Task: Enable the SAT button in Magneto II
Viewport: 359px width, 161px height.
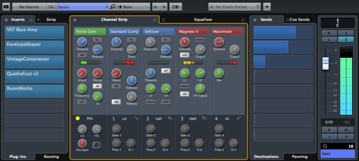Action: pos(184,55)
